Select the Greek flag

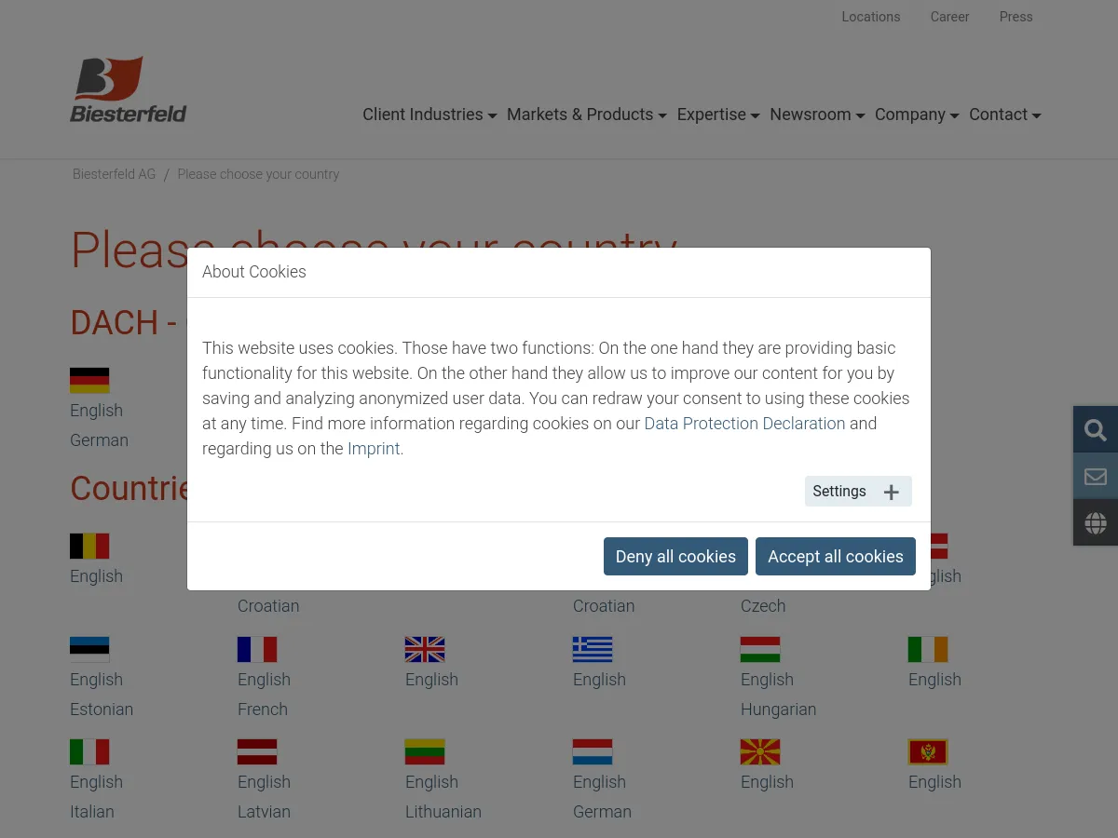tap(592, 649)
